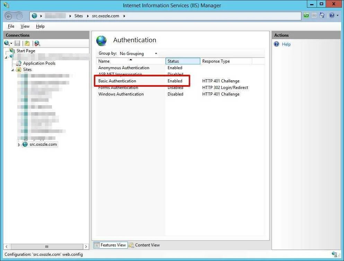The width and height of the screenshot is (344, 261).
Task: Open the Help link in the Actions pane
Action: 286,44
